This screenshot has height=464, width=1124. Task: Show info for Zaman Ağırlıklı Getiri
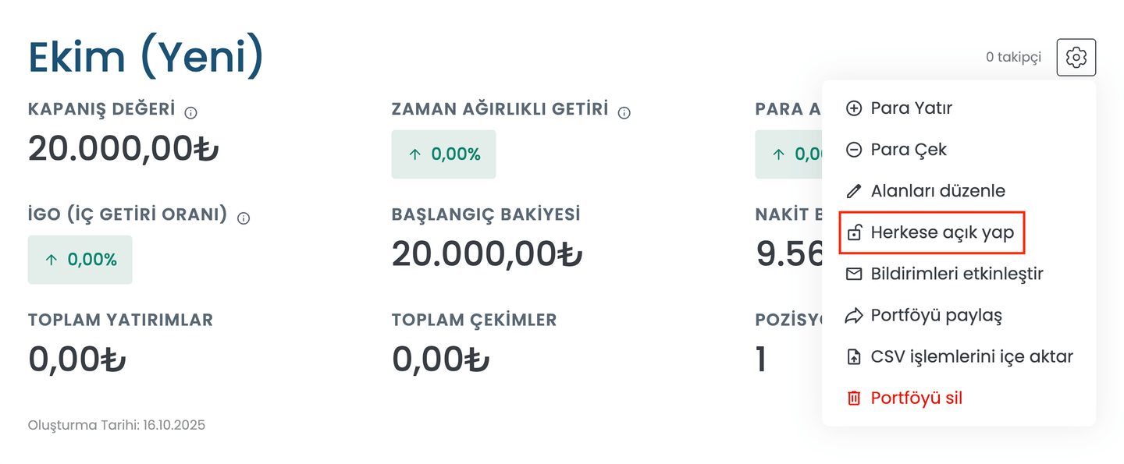(624, 113)
